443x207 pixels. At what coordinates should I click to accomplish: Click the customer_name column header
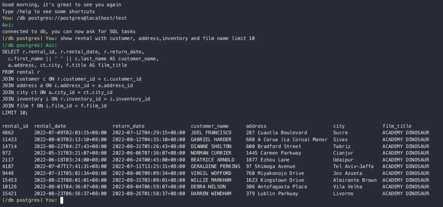tap(210, 126)
